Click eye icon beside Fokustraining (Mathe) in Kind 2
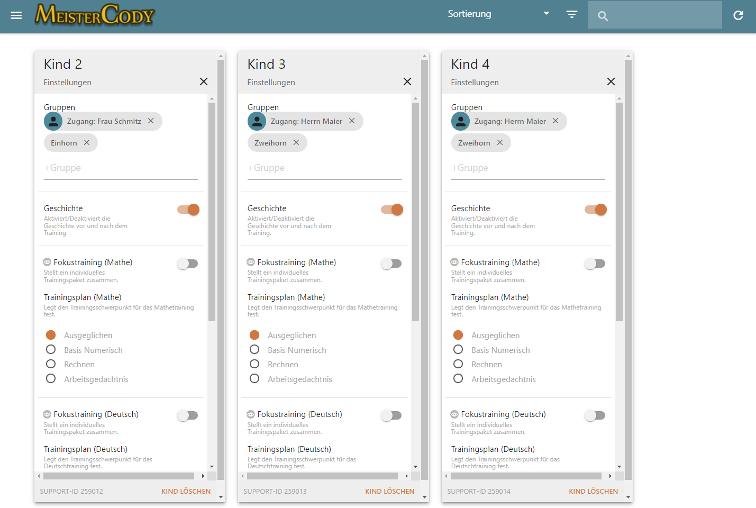Image resolution: width=756 pixels, height=508 pixels. coord(47,262)
